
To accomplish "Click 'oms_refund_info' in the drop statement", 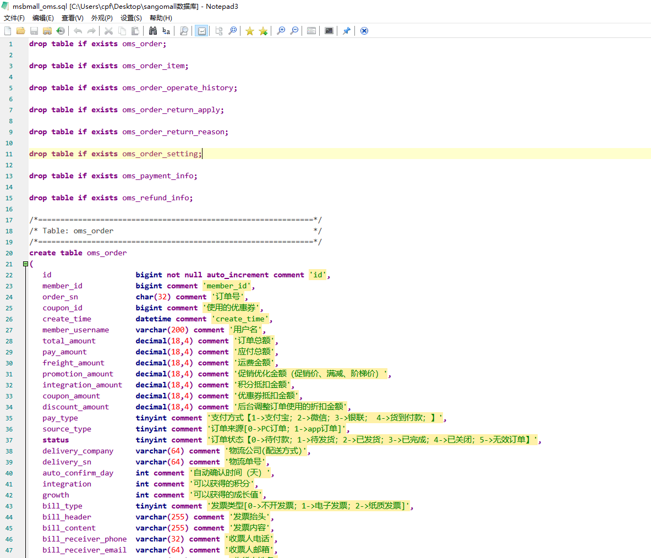I will tap(156, 198).
